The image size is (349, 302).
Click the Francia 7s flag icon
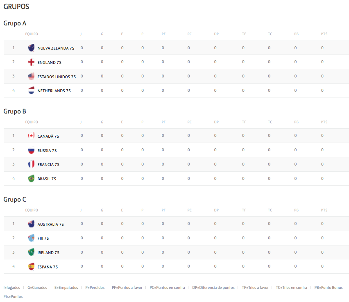tap(31, 164)
